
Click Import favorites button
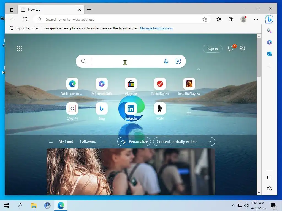click(x=24, y=28)
